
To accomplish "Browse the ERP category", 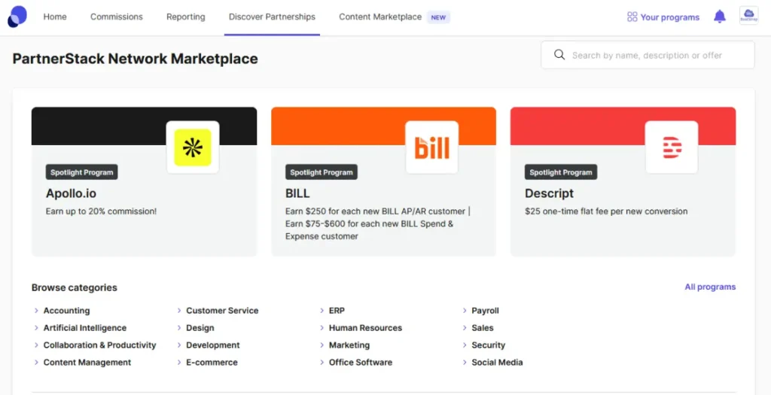I will [x=337, y=311].
